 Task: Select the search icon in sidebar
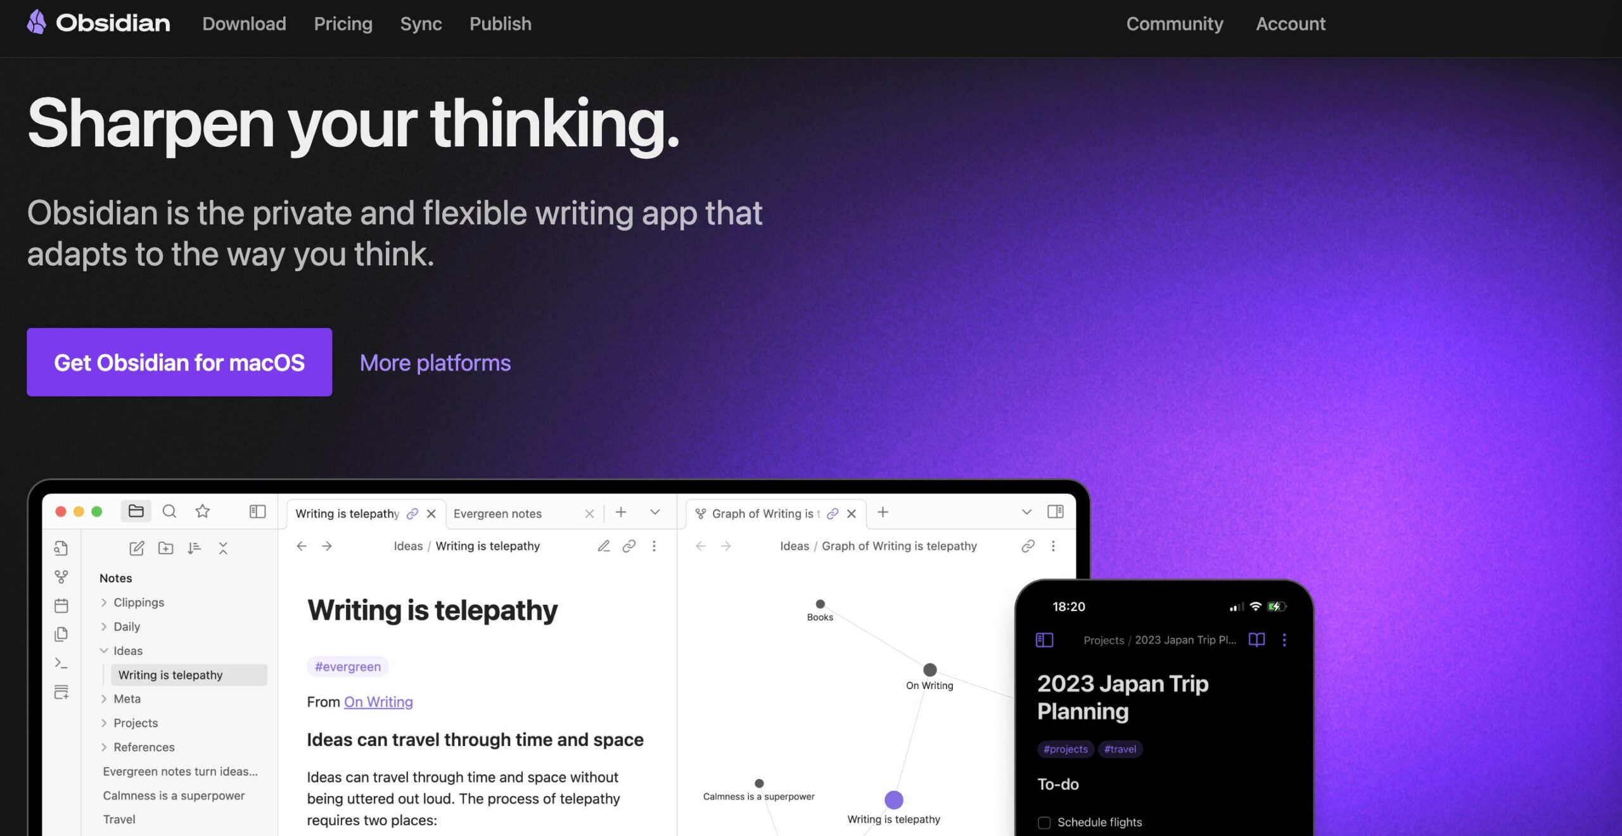(169, 512)
